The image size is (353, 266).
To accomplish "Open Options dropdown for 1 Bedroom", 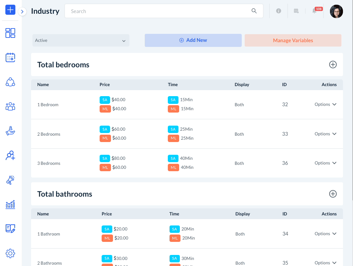I will 325,105.
